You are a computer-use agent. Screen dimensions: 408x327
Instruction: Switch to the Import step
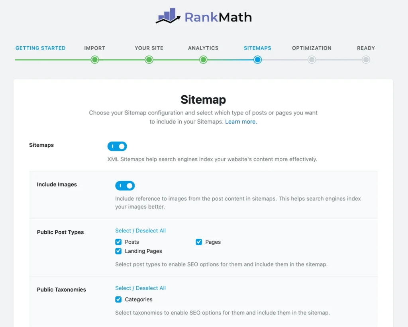94,48
